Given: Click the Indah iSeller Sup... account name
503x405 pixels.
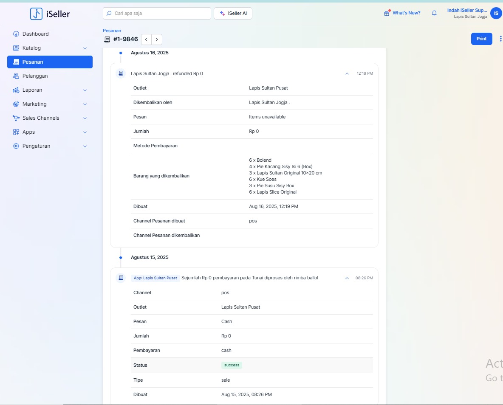Looking at the screenshot, I should (467, 10).
